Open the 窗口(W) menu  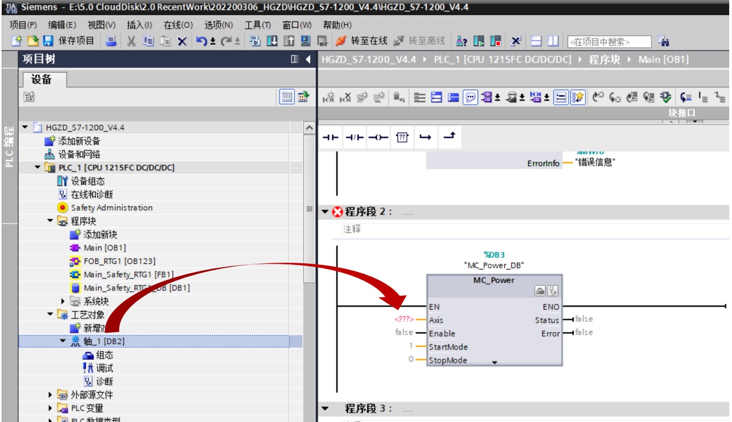click(297, 25)
